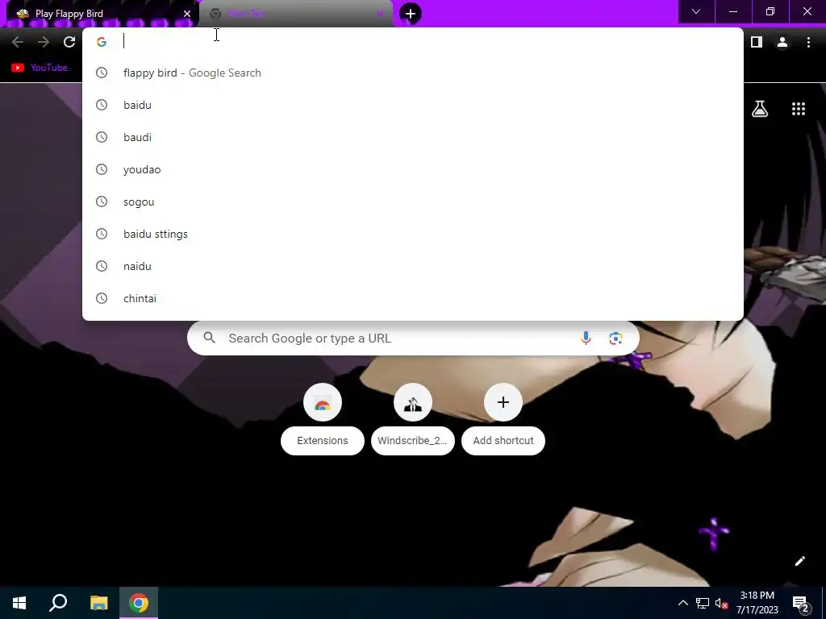Image resolution: width=826 pixels, height=619 pixels.
Task: Select the 'baidu' suggestion
Action: tap(413, 105)
